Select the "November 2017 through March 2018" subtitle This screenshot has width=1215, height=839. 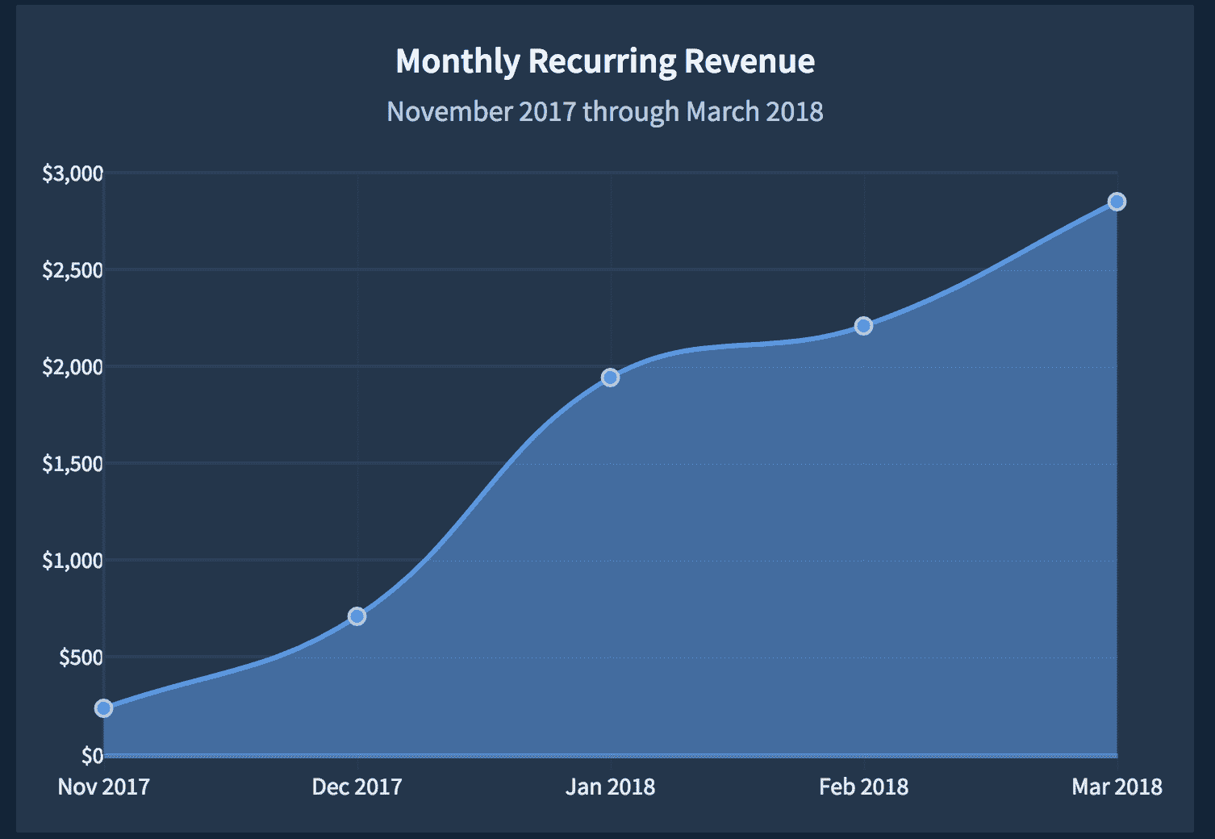[605, 111]
